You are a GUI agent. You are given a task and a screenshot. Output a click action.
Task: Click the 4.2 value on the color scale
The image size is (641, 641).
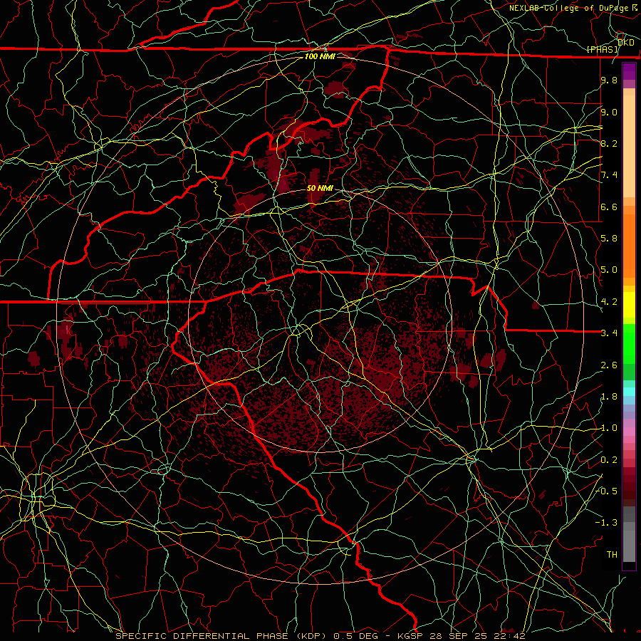pos(609,302)
